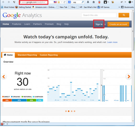Open the Most Visited bookmarks folder
Viewport: 136px width, 127px height.
pos(8,7)
